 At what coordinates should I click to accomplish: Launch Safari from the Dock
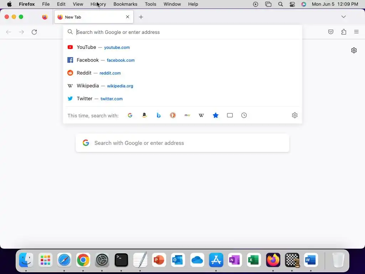point(64,260)
